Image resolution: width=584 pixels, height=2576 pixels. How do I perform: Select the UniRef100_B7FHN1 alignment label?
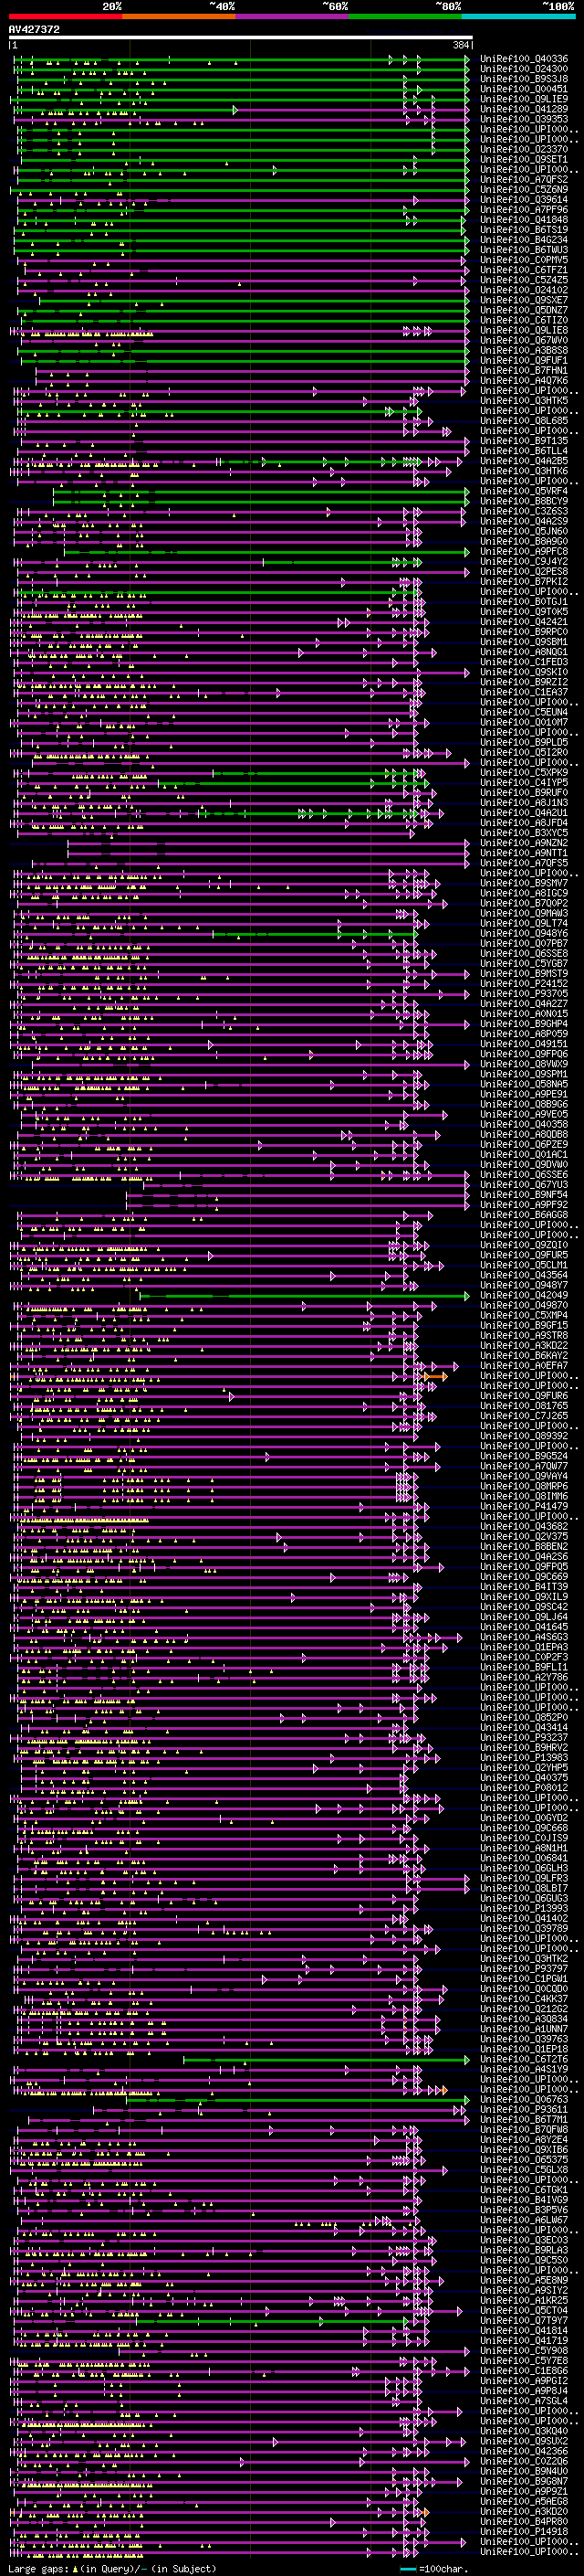click(x=524, y=371)
